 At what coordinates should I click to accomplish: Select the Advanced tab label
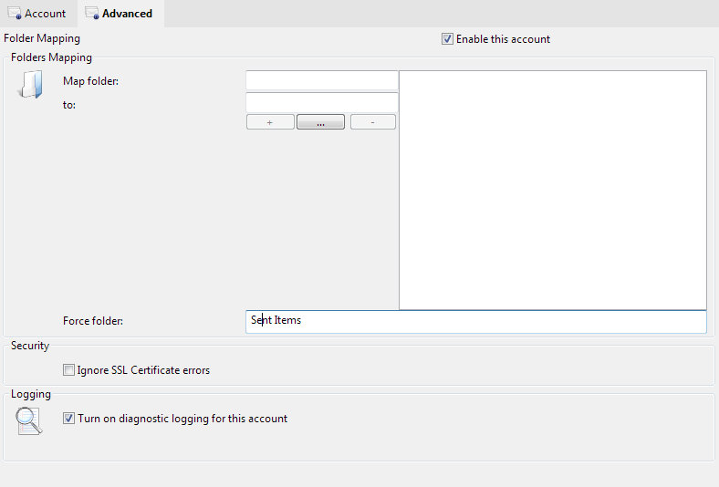[127, 14]
